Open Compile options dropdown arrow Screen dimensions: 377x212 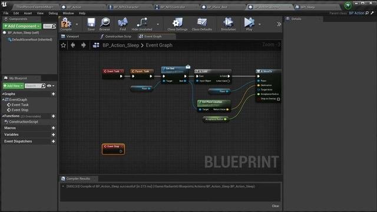pos(77,24)
